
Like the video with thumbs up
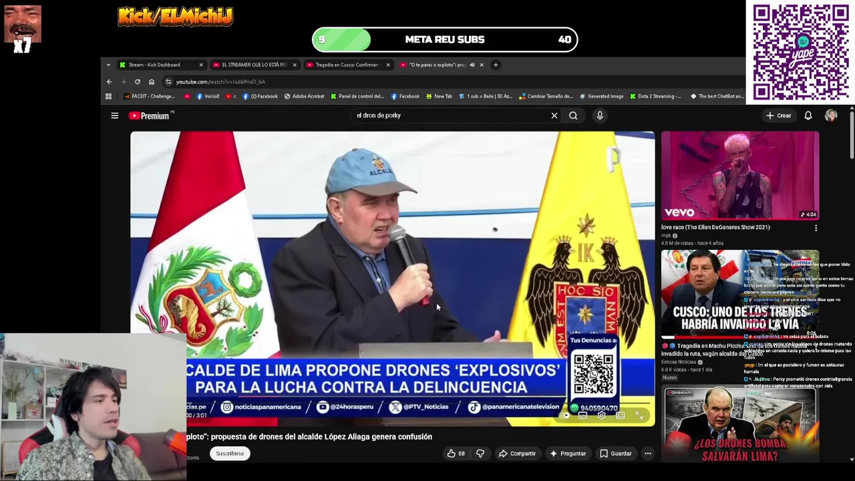[456, 454]
